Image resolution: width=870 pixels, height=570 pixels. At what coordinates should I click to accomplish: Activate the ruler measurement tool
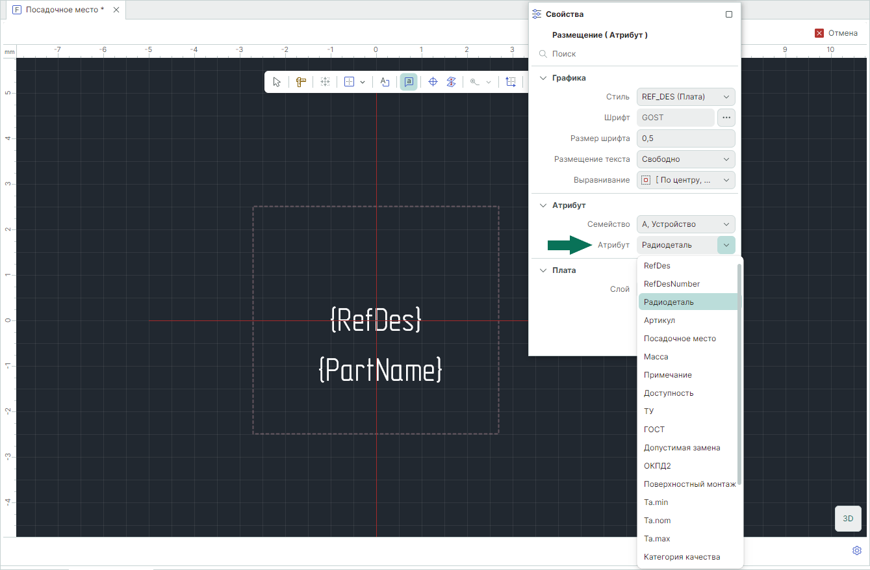(x=301, y=82)
